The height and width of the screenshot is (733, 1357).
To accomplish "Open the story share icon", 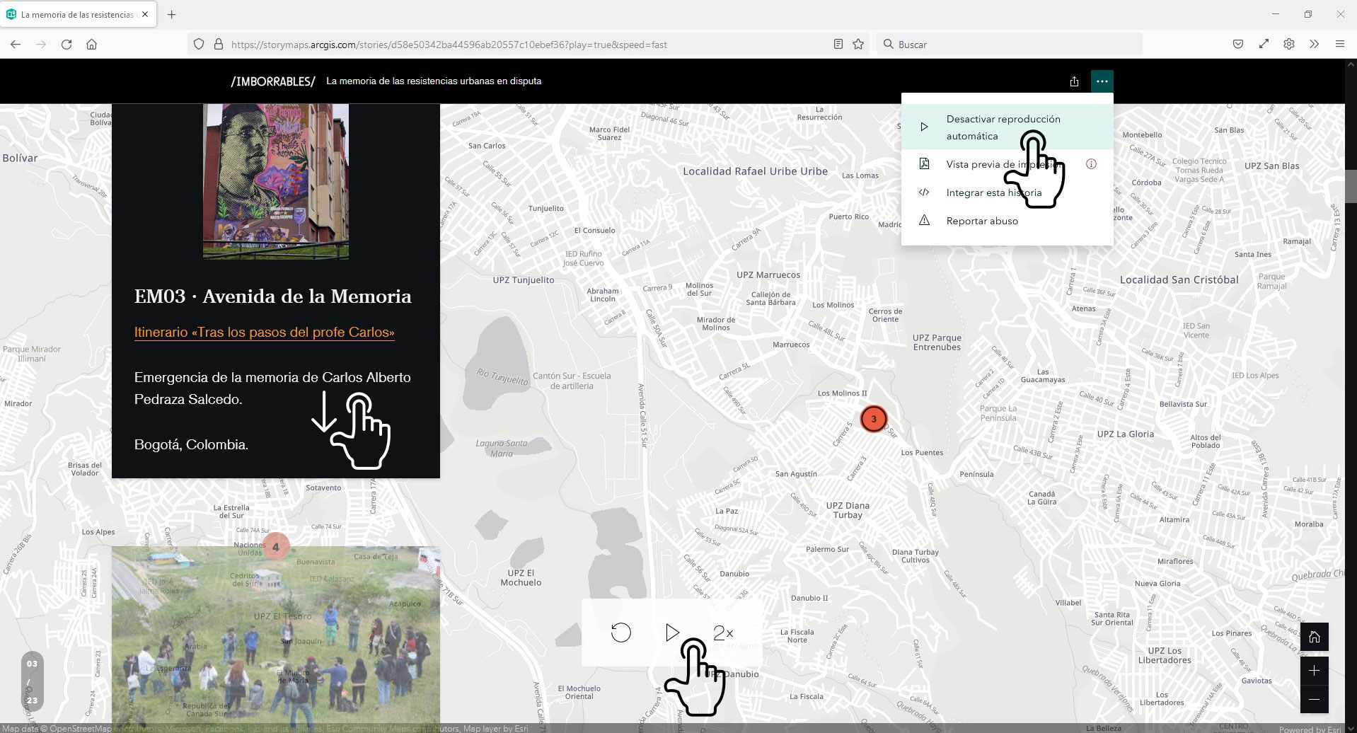I will tap(1074, 81).
